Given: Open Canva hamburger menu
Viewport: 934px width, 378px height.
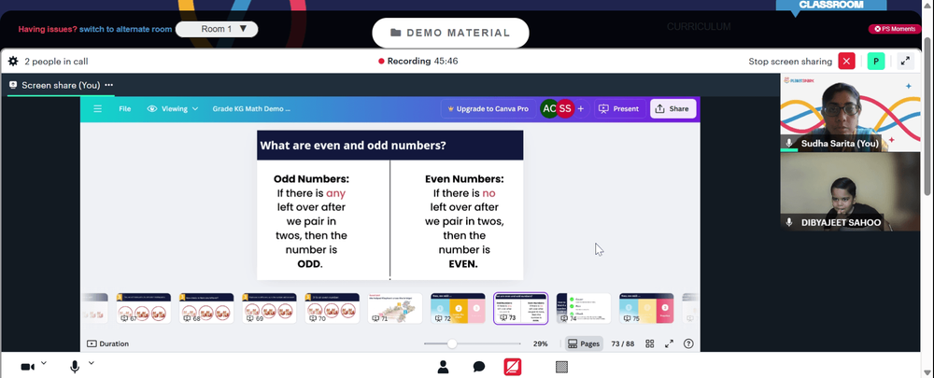Looking at the screenshot, I should point(98,109).
